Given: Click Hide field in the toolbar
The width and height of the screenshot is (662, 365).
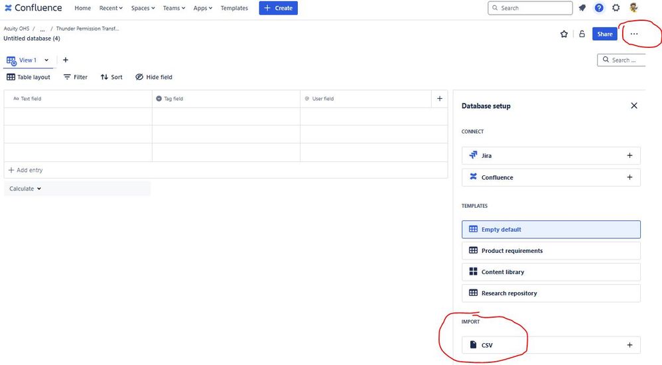Looking at the screenshot, I should [x=154, y=77].
